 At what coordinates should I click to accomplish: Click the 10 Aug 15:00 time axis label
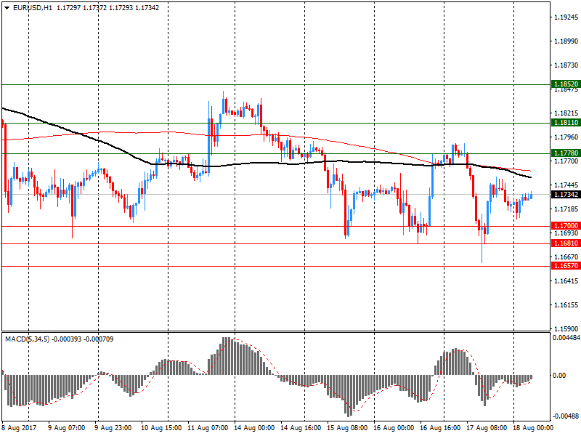[x=161, y=428]
